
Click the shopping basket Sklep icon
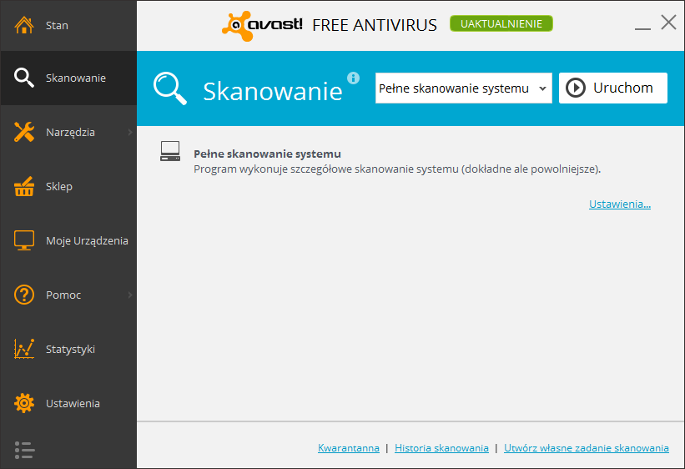(24, 186)
